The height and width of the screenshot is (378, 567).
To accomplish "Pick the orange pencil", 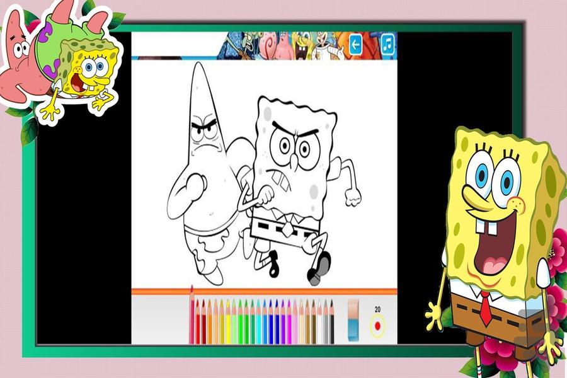I will click(x=210, y=322).
